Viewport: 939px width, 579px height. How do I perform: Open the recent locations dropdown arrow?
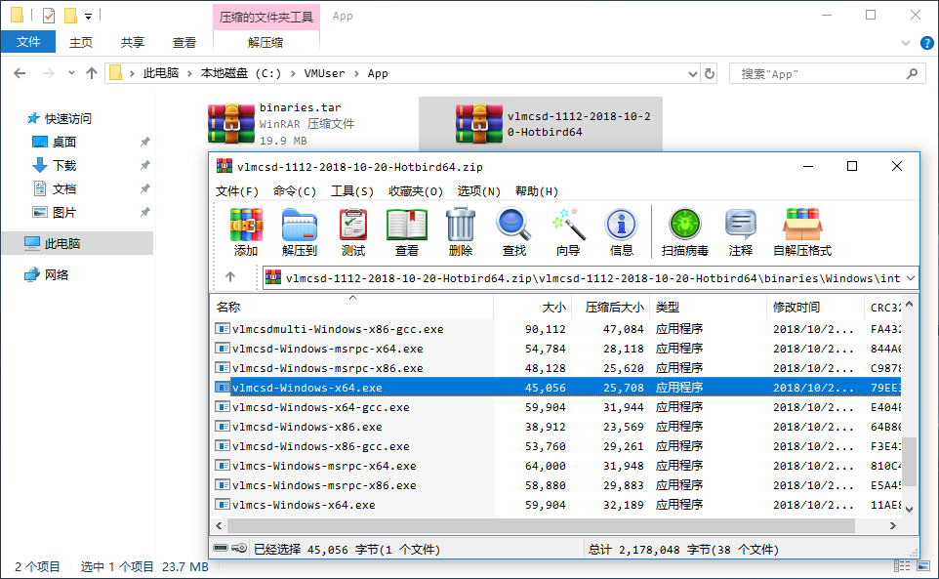pyautogui.click(x=71, y=73)
